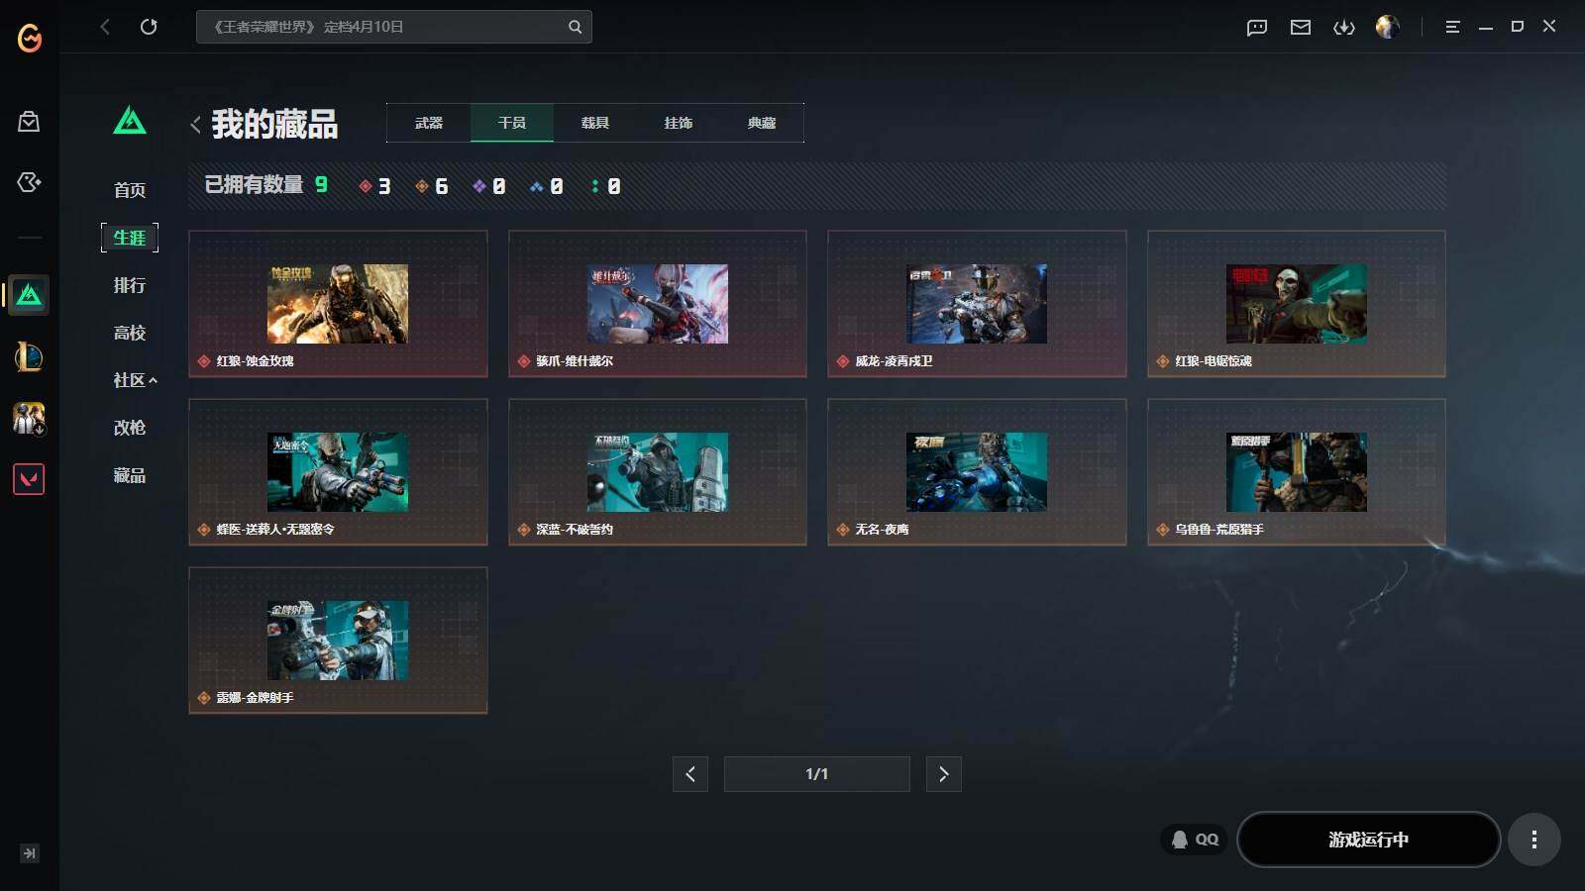Switch to the 挂饰 tab
Viewport: 1585px width, 891px height.
(679, 123)
